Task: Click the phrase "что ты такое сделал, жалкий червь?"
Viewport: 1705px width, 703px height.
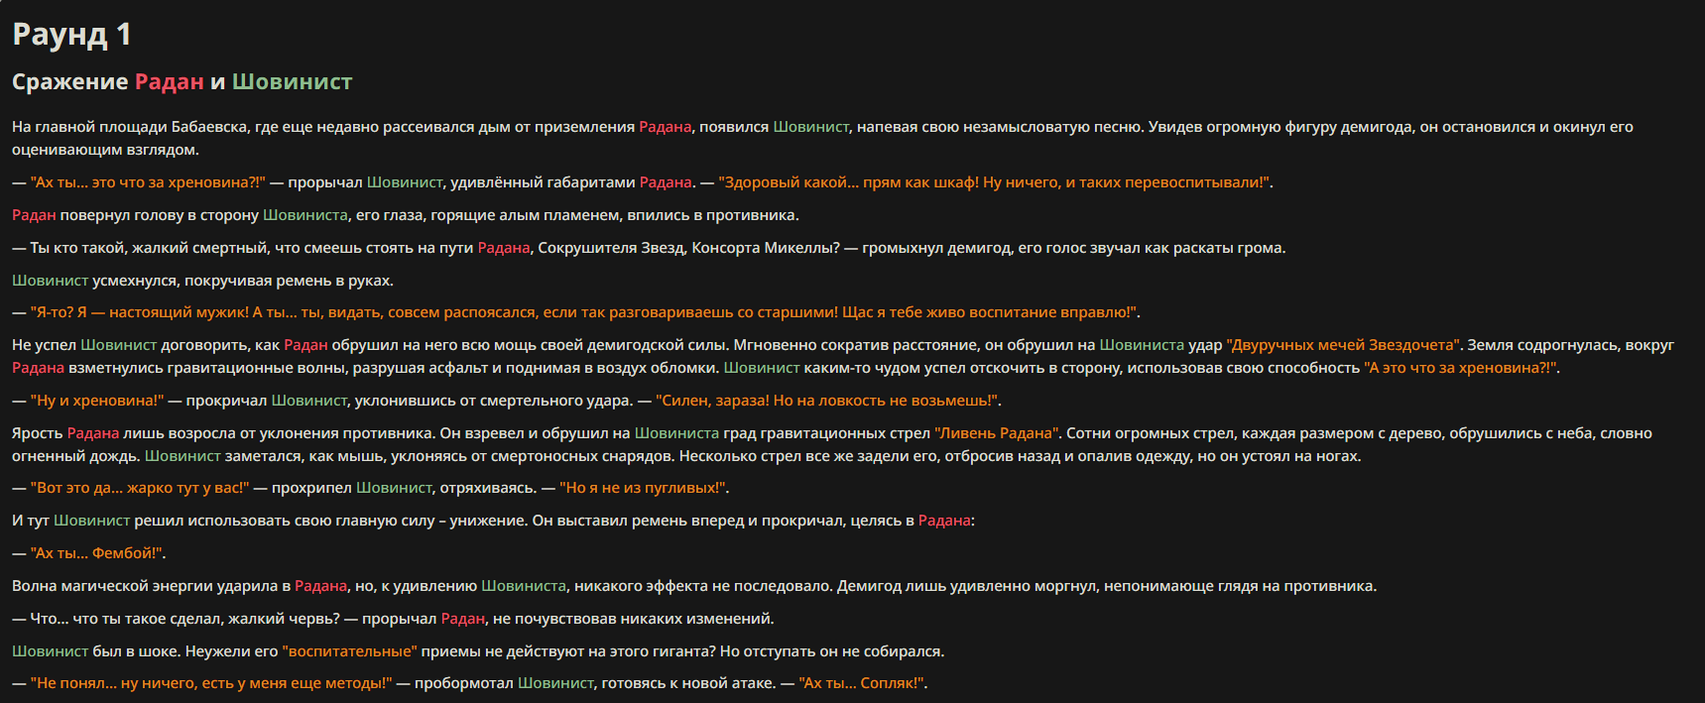Action: click(206, 619)
